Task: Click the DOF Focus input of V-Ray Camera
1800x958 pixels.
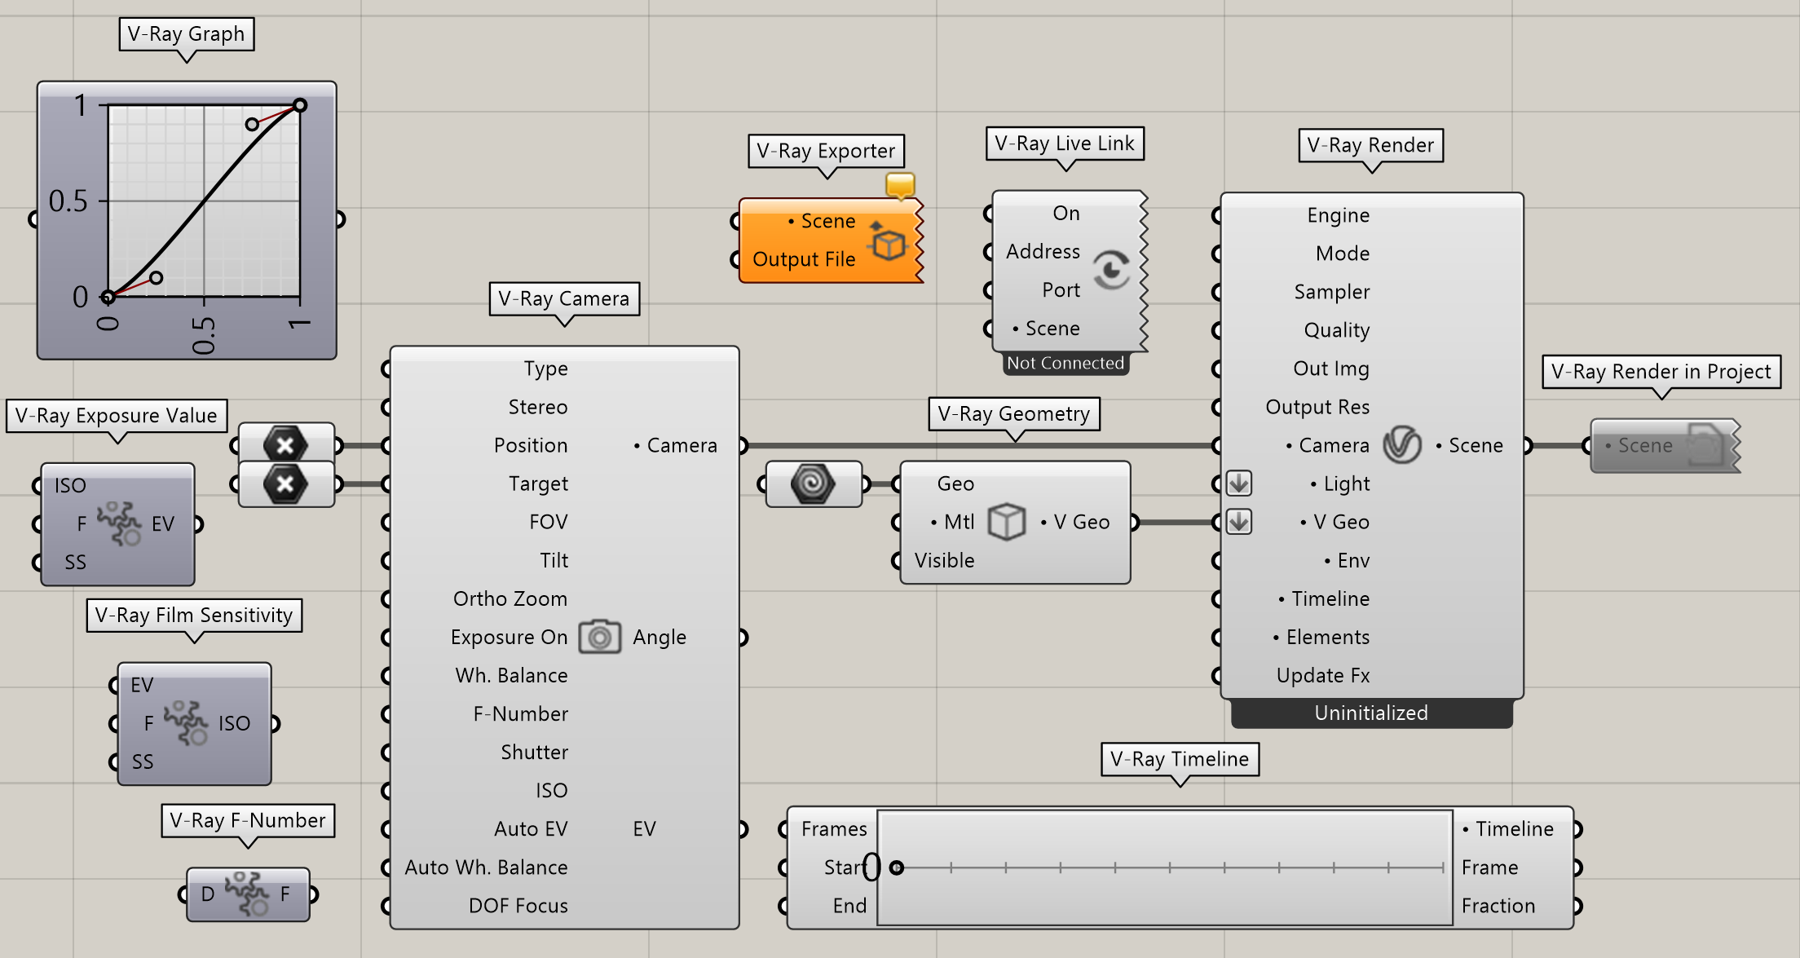Action: 518,905
